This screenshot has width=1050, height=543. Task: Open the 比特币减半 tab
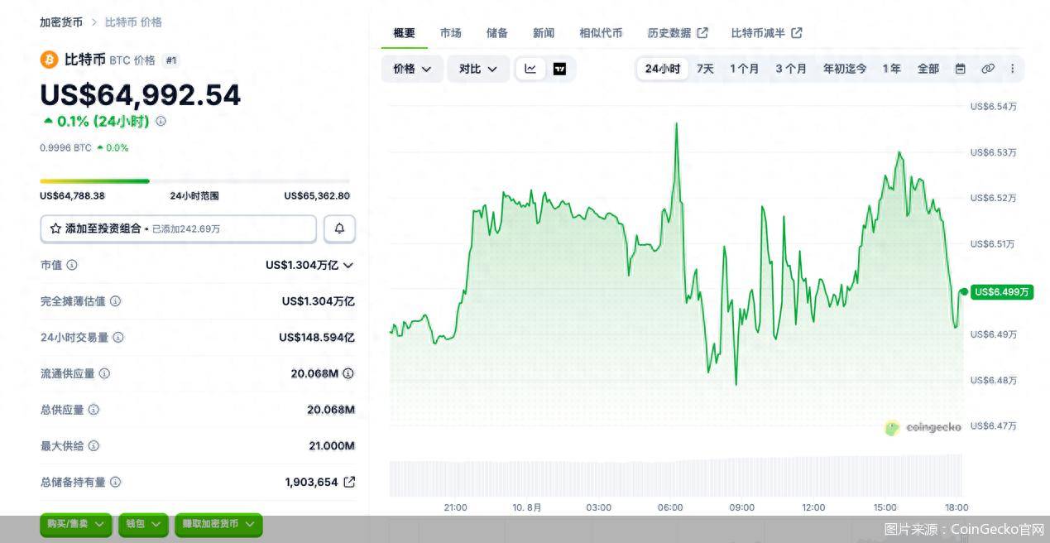[766, 33]
